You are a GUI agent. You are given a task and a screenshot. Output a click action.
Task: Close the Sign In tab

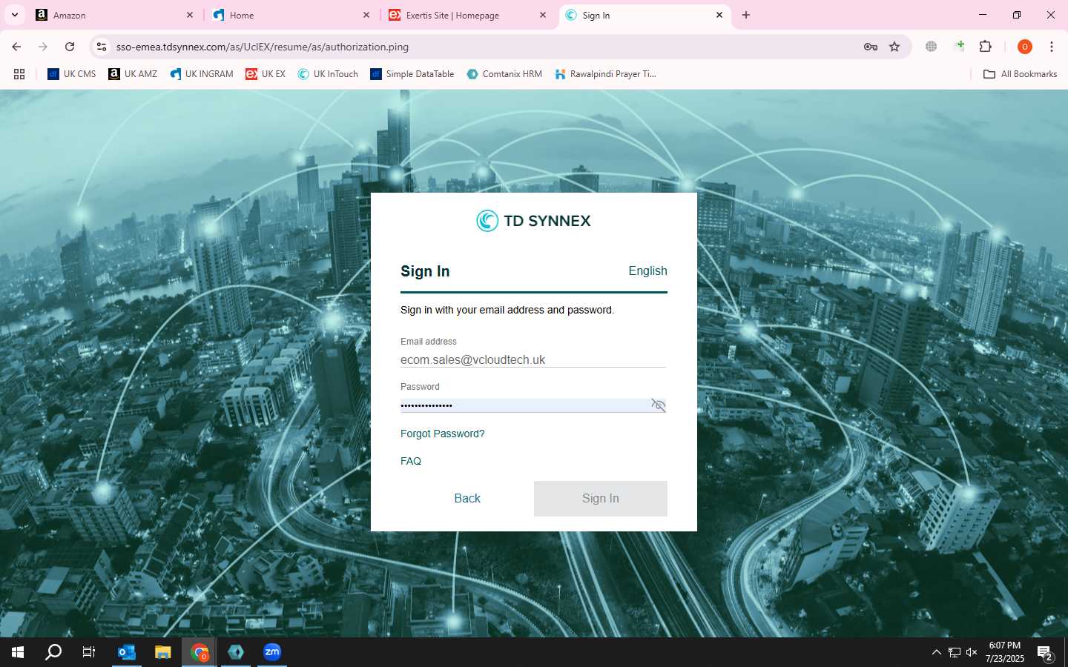click(719, 15)
